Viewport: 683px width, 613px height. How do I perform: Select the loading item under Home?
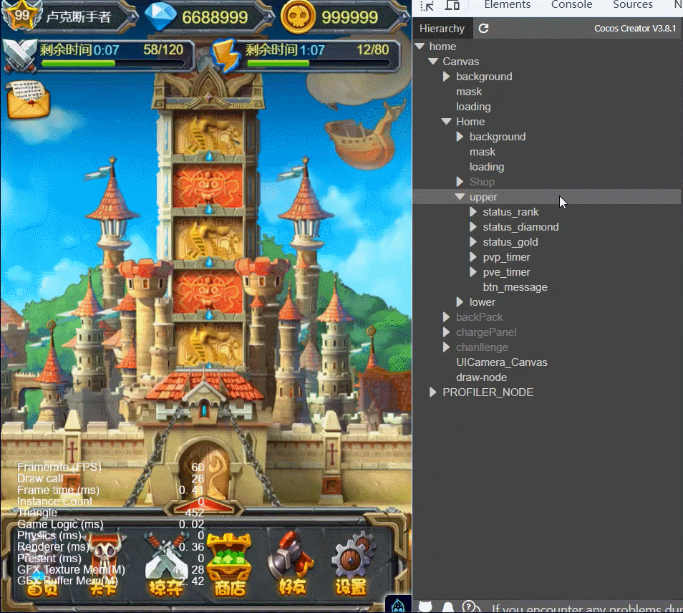[x=487, y=167]
